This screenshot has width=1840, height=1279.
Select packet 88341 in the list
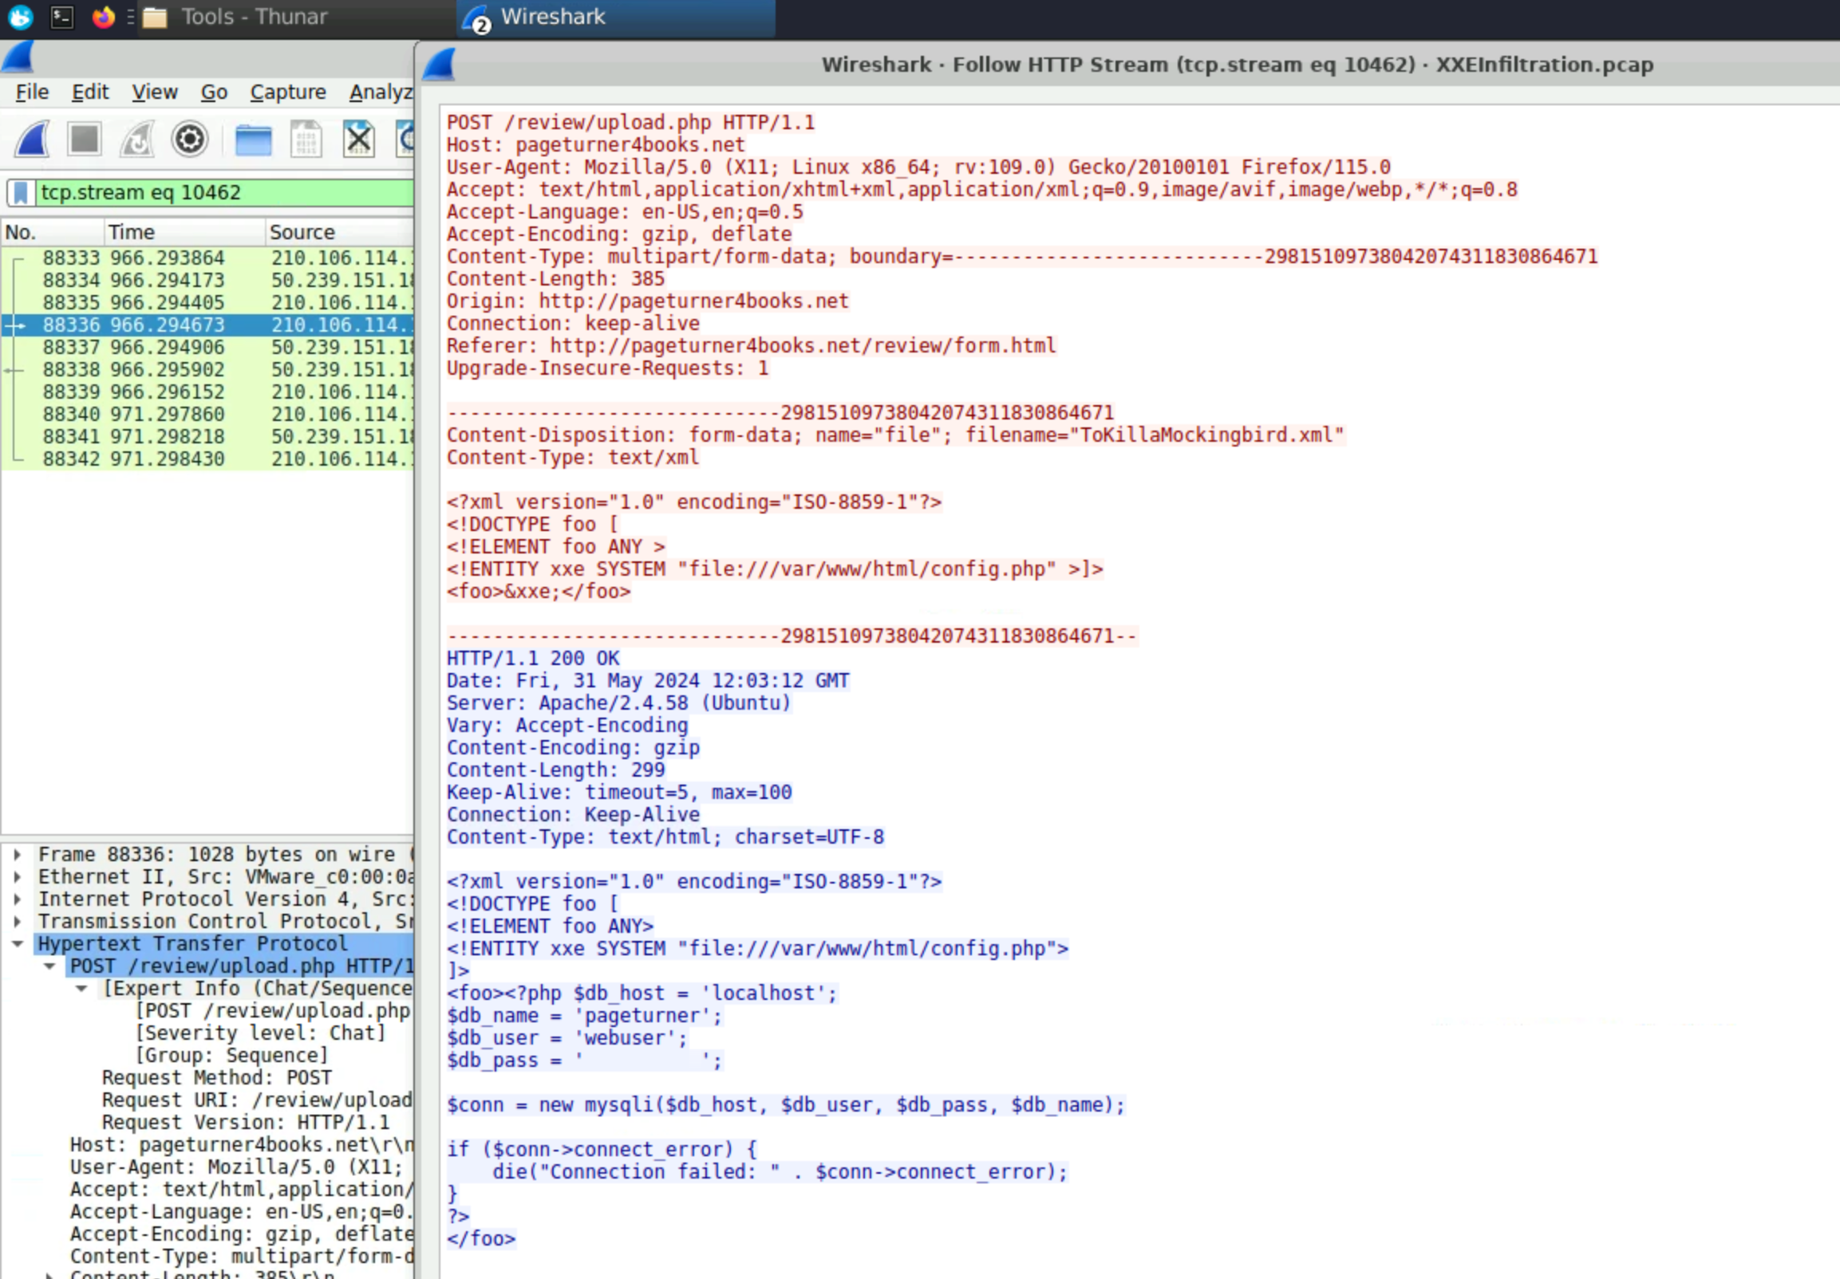(x=207, y=437)
